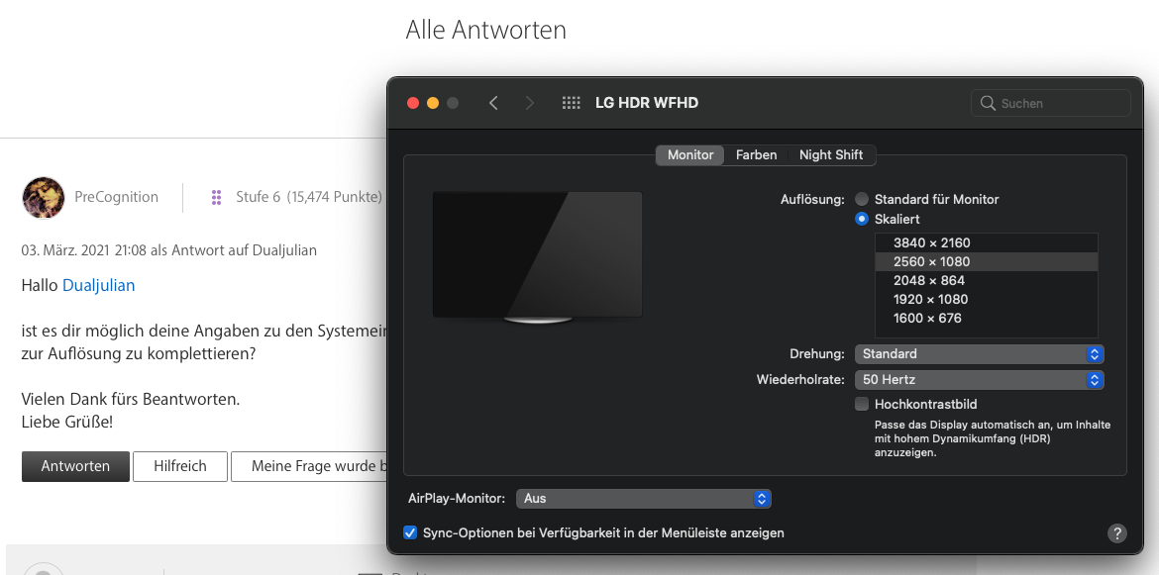The image size is (1159, 575).
Task: Uncheck Sync-Optionen in der Menüleiste anzeigen
Action: click(x=410, y=532)
